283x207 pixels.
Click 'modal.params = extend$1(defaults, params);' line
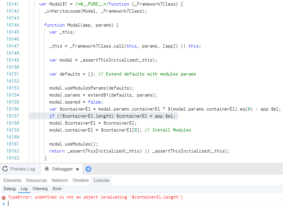coord(103,95)
